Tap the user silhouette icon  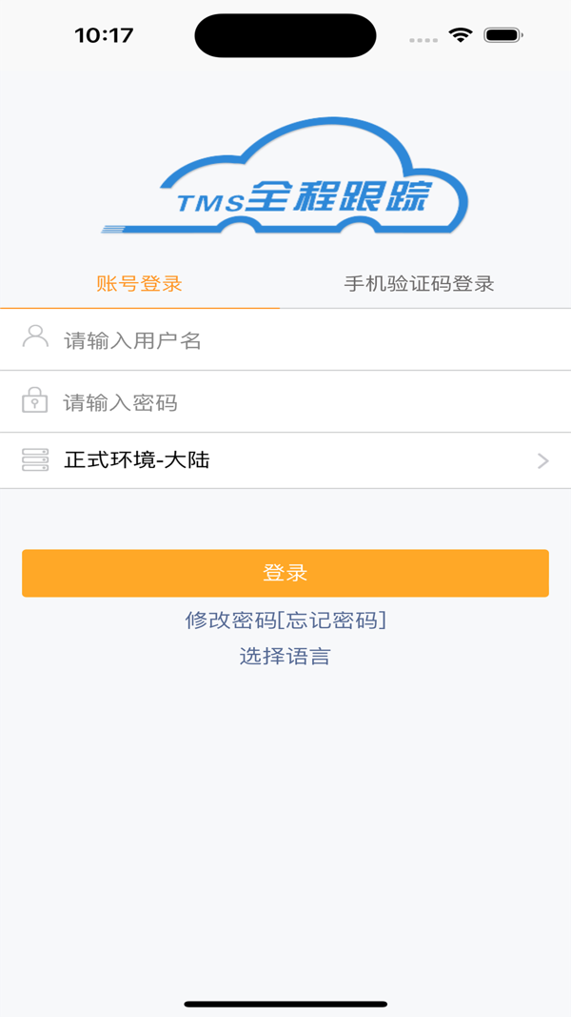[35, 337]
